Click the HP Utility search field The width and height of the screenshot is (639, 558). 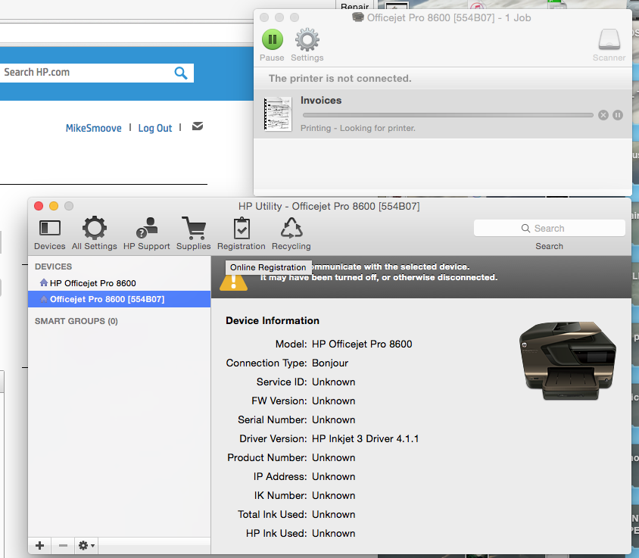coord(549,228)
